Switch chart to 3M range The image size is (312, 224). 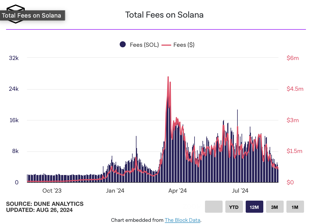coord(274,207)
